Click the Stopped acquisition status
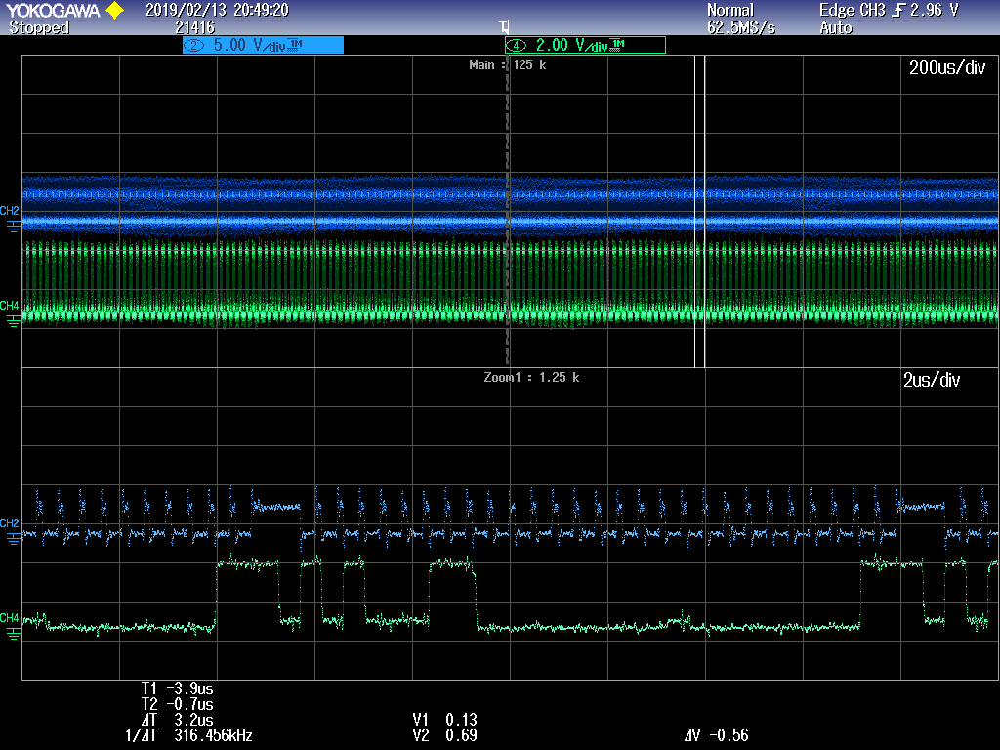Screen dimensions: 1000x750 pos(39,27)
